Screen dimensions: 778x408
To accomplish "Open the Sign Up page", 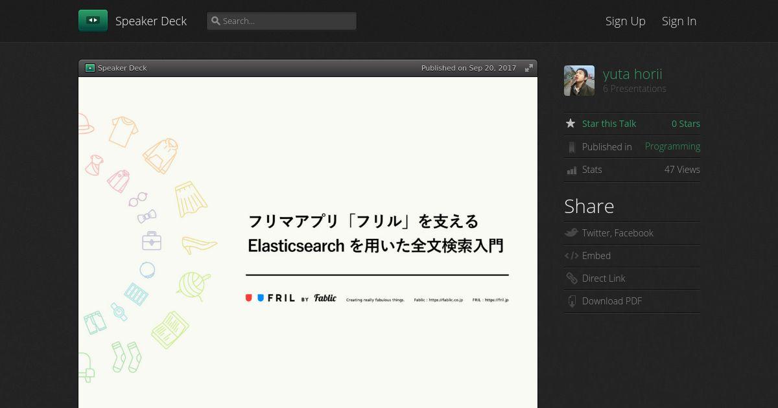I will (626, 21).
